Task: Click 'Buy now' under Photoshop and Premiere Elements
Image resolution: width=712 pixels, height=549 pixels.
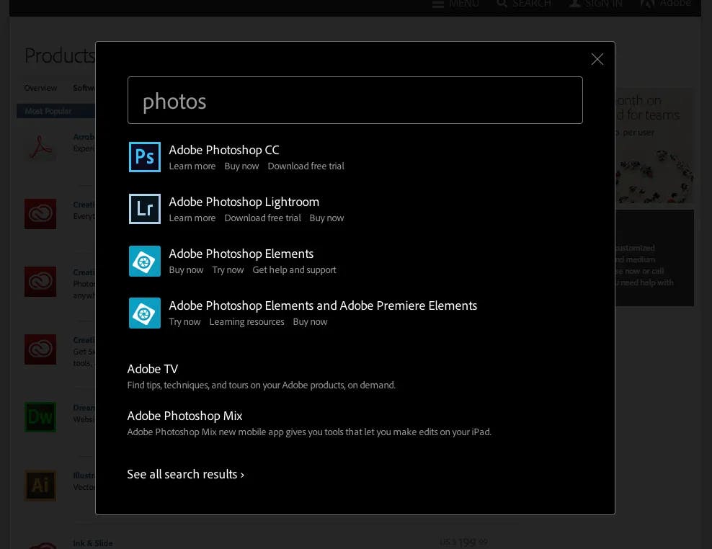Action: coord(310,321)
